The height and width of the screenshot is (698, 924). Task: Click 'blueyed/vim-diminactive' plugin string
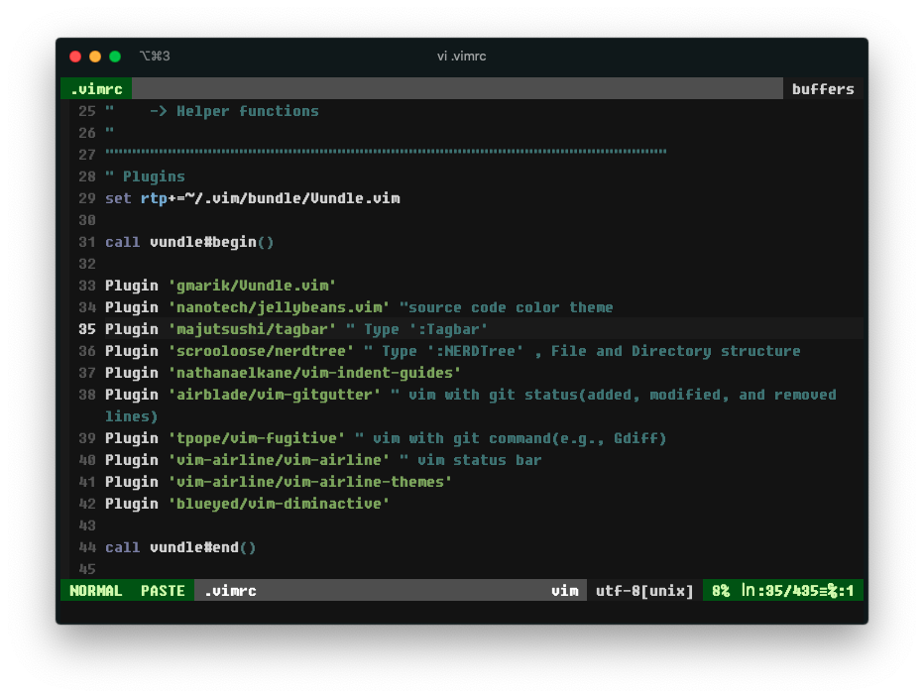[279, 504]
